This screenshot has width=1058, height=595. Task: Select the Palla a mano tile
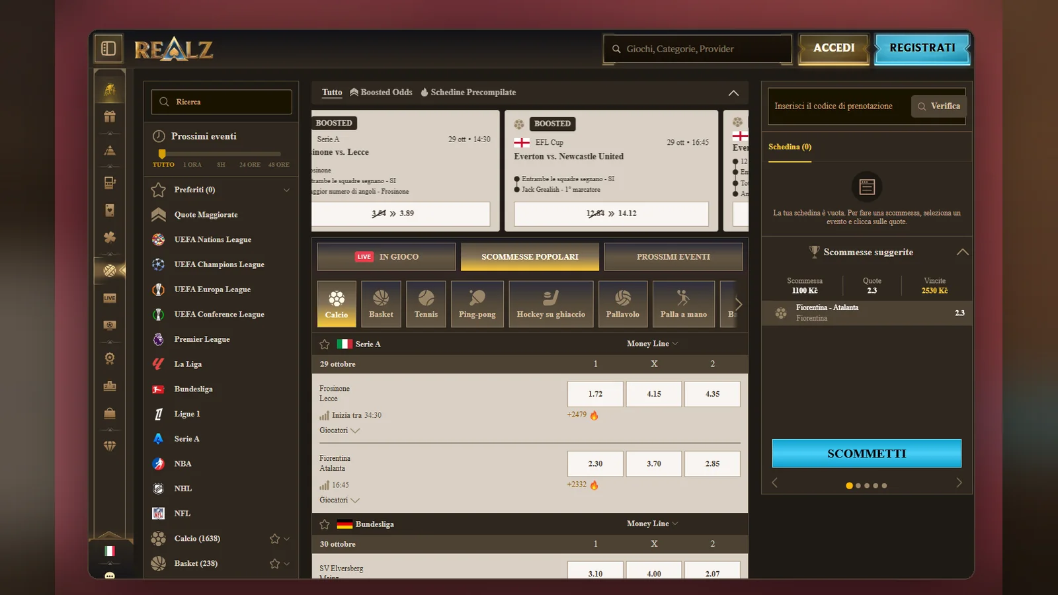[x=684, y=304]
